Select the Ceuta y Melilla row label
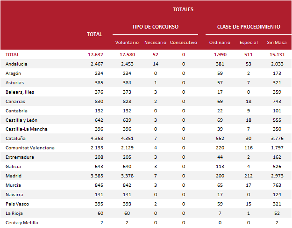 [x=22, y=223]
